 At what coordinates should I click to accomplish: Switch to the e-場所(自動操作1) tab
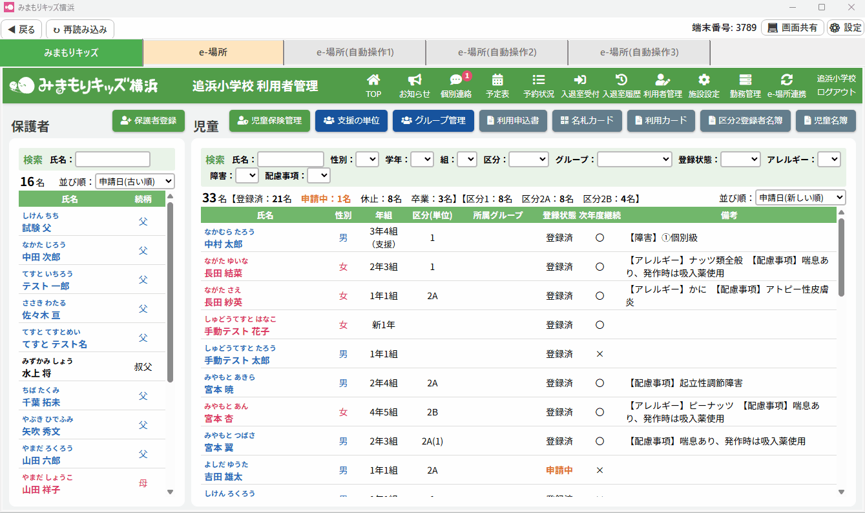point(355,52)
